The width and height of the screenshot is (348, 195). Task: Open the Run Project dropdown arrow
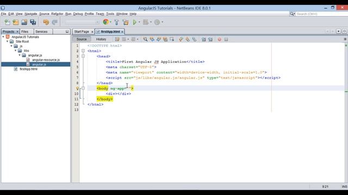[x=139, y=22]
